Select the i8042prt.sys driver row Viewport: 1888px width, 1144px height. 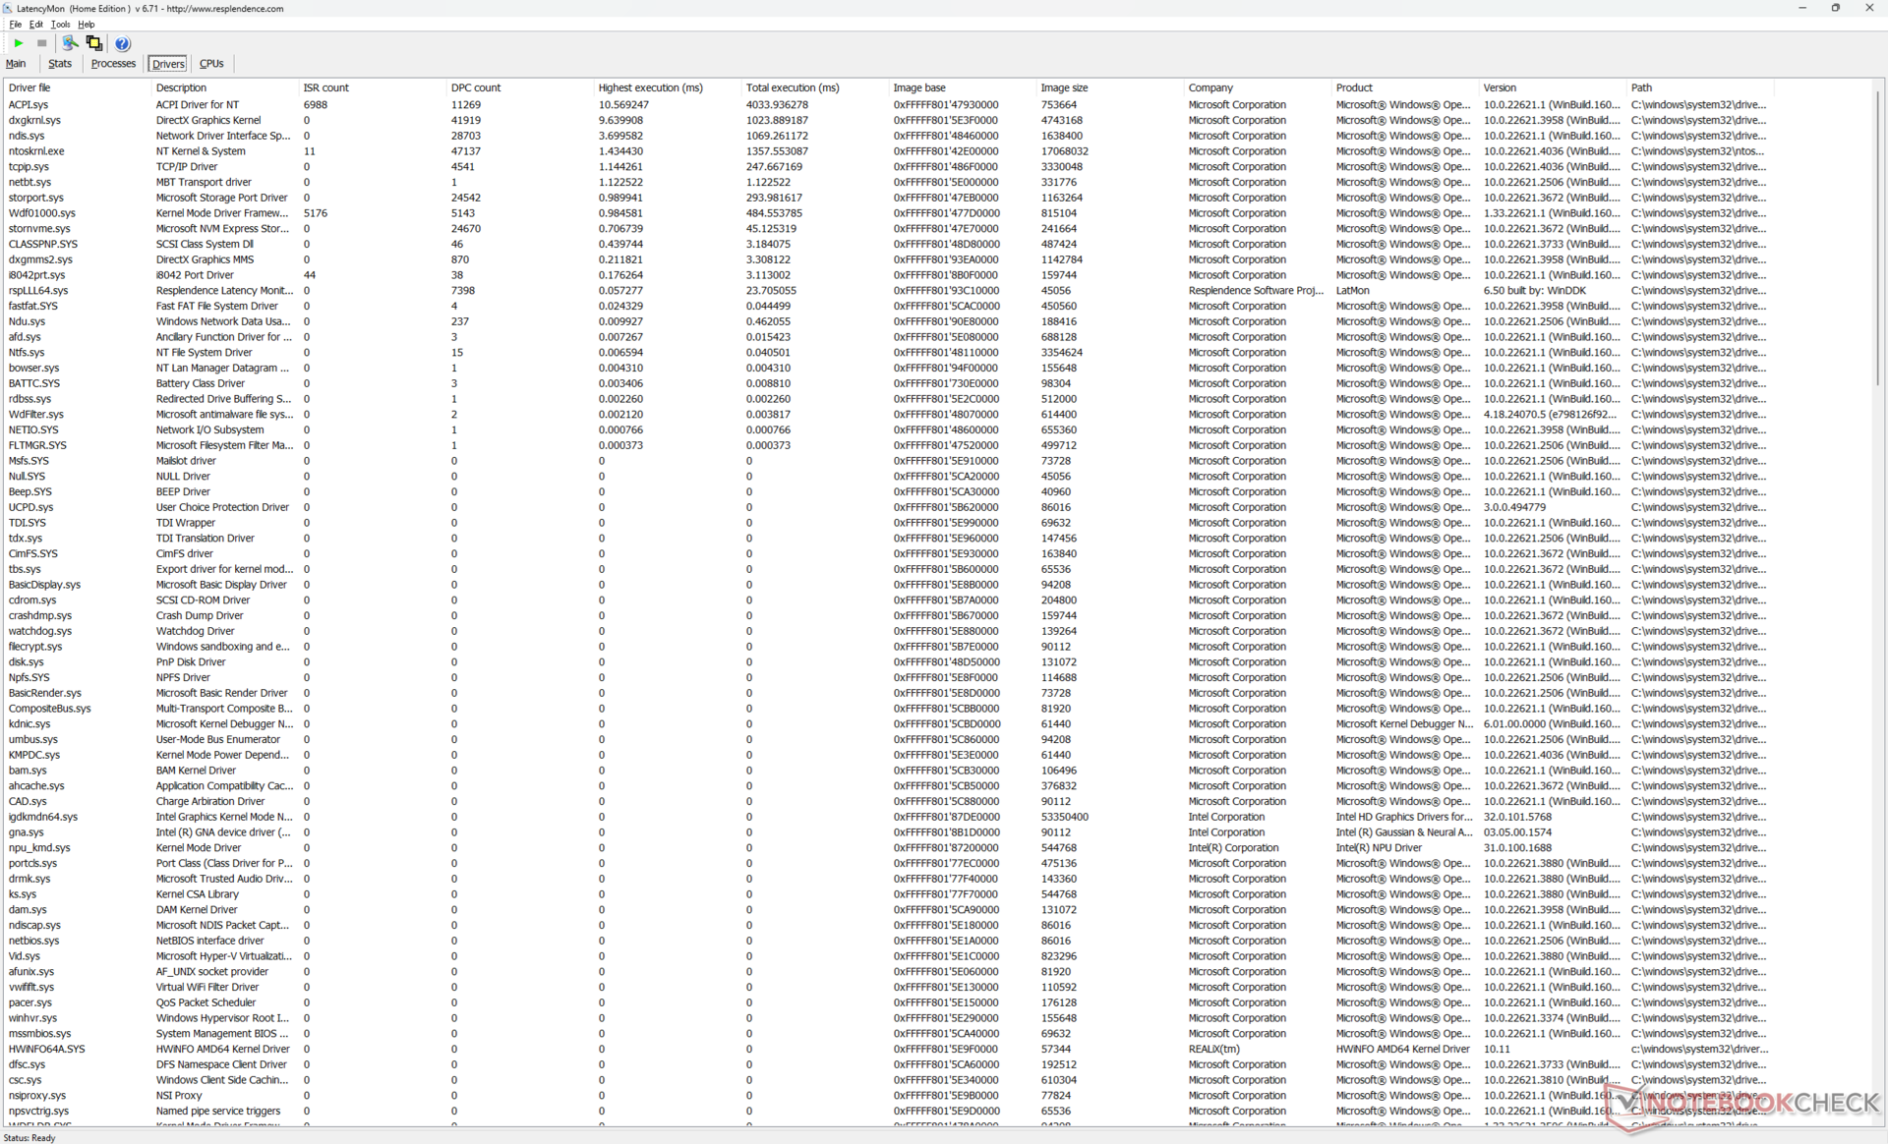tap(888, 275)
